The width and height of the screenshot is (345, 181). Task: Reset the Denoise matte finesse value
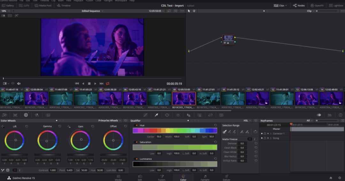coord(256,143)
